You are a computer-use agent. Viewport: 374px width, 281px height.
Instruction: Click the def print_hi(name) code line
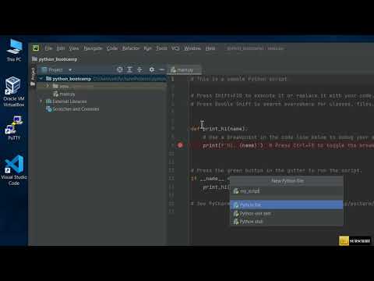[219, 129]
